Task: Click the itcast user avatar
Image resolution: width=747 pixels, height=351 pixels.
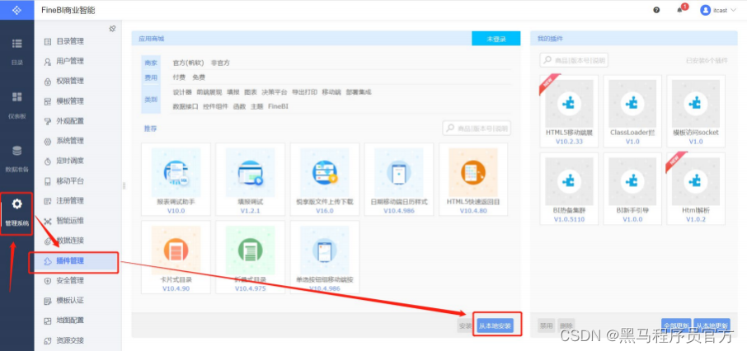Action: [706, 10]
